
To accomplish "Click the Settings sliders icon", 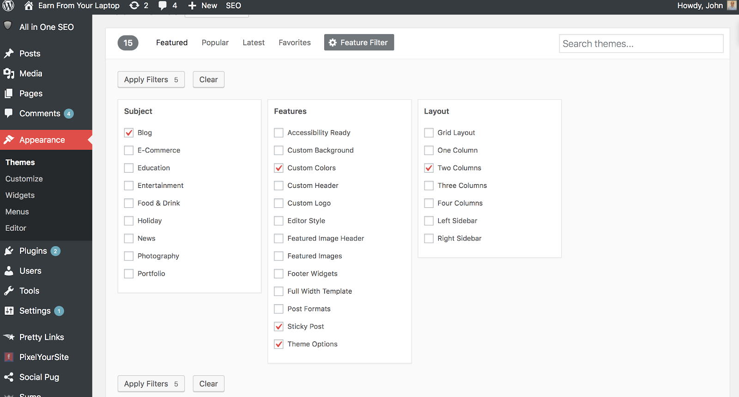I will coord(9,311).
